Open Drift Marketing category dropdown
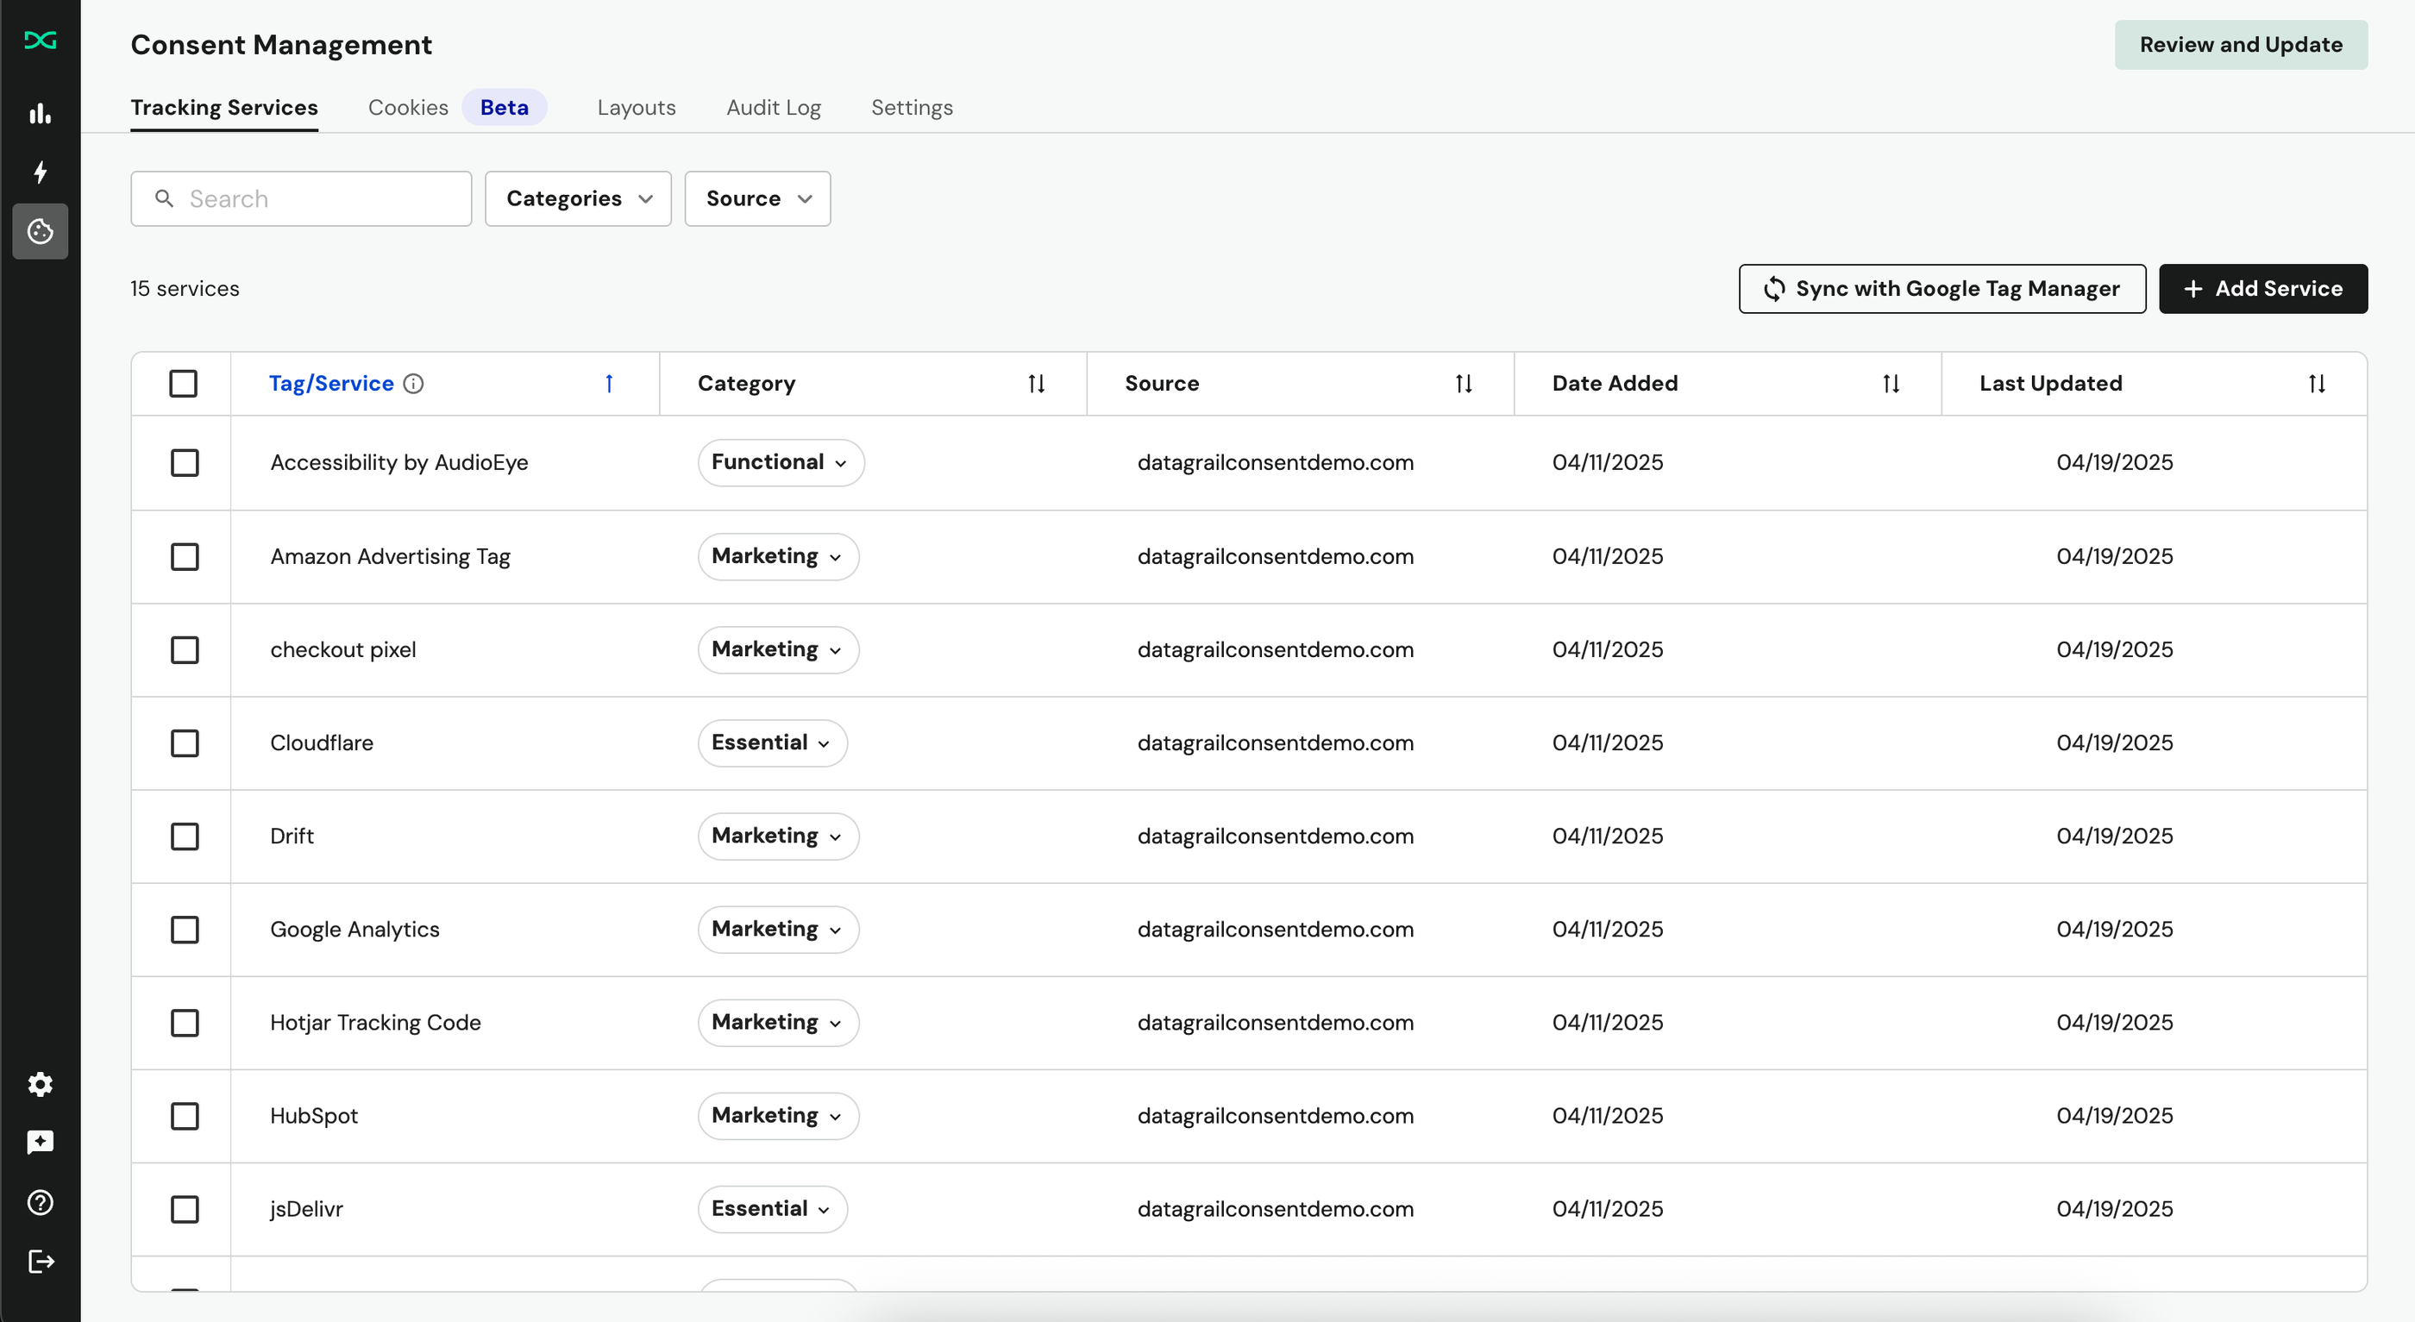This screenshot has width=2415, height=1322. tap(778, 836)
